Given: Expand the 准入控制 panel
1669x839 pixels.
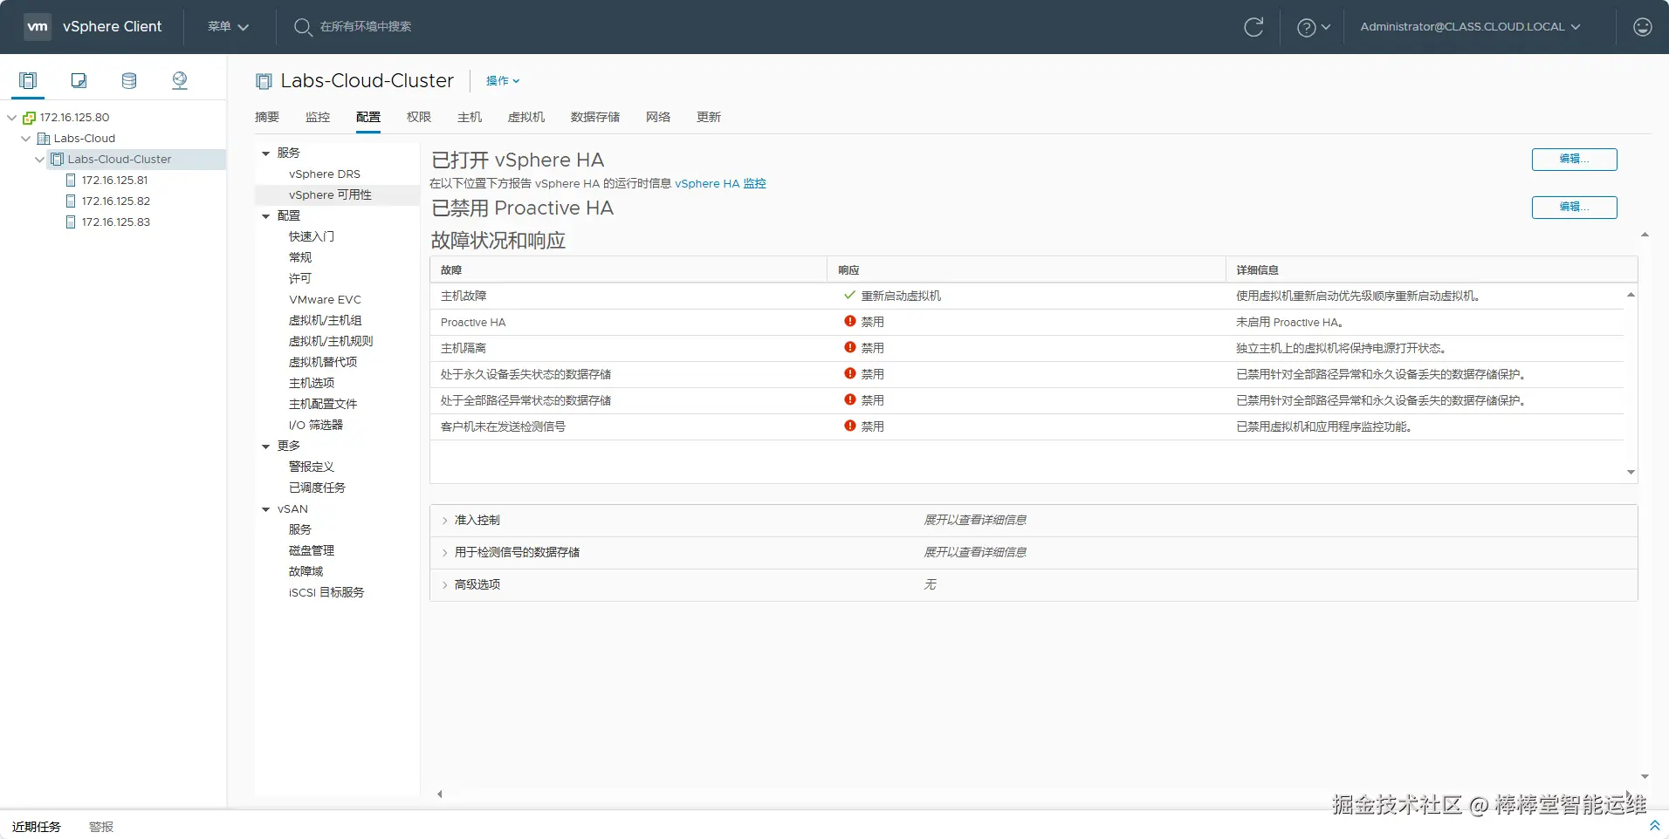Looking at the screenshot, I should point(444,521).
